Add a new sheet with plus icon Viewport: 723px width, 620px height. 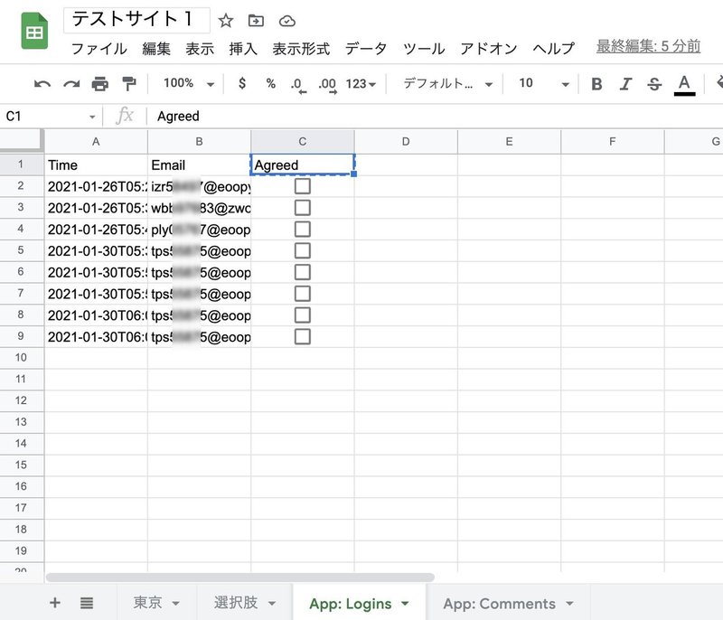click(55, 603)
